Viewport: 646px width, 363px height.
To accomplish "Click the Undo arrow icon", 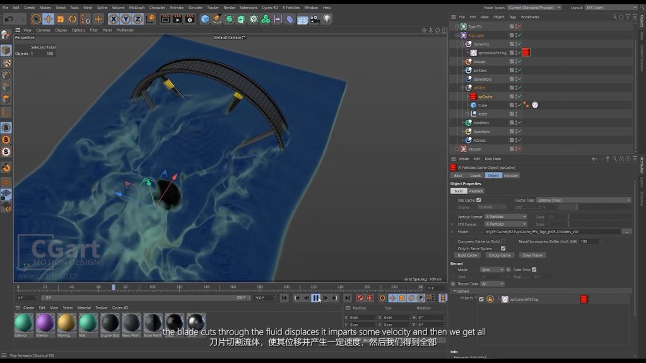I will tap(9, 19).
